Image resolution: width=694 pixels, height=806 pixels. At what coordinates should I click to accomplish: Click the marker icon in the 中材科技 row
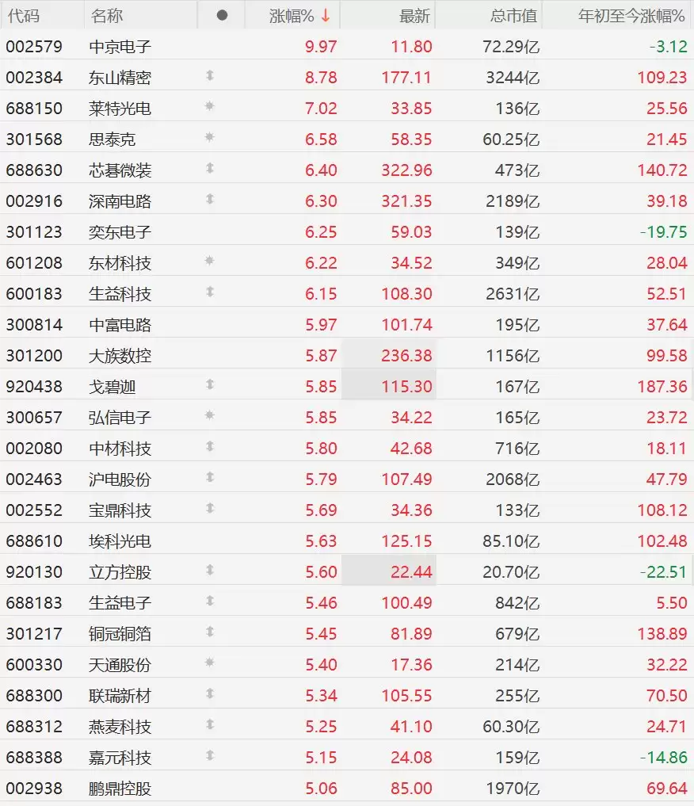[x=210, y=447]
